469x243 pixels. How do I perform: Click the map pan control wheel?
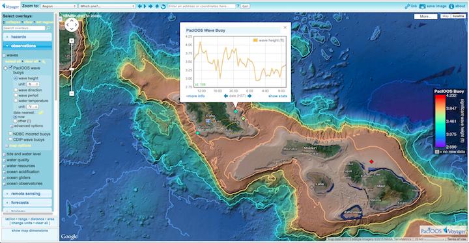(x=72, y=25)
